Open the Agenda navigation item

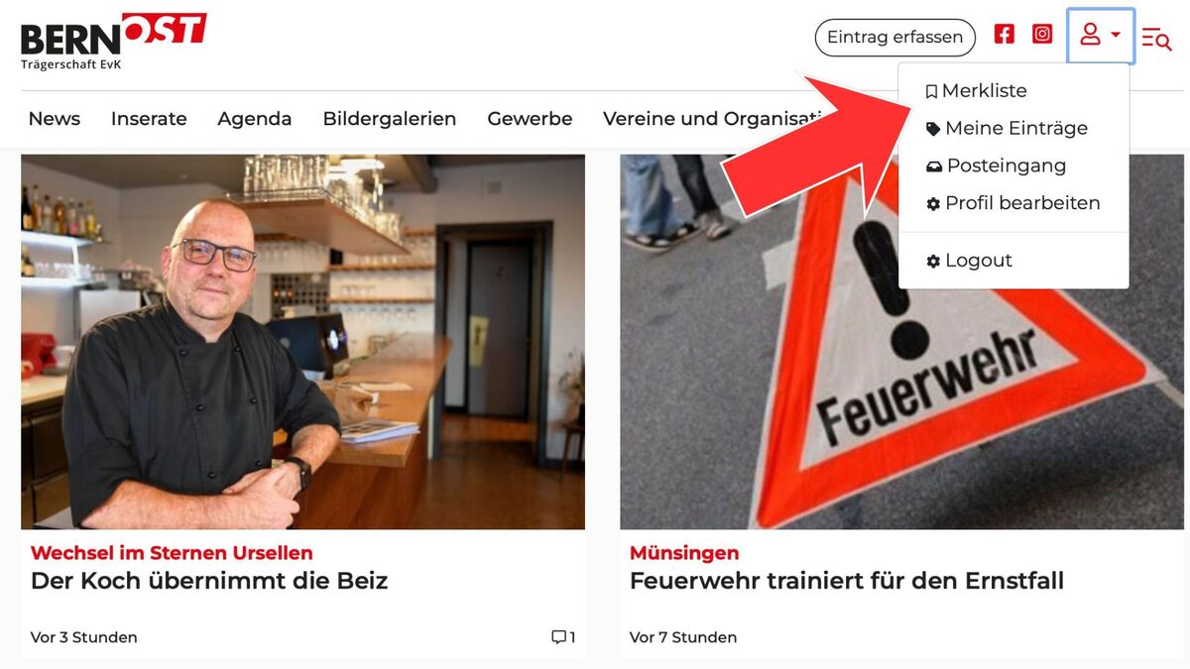click(255, 119)
